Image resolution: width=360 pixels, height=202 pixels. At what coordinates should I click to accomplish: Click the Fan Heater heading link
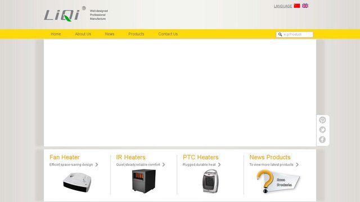tap(65, 157)
